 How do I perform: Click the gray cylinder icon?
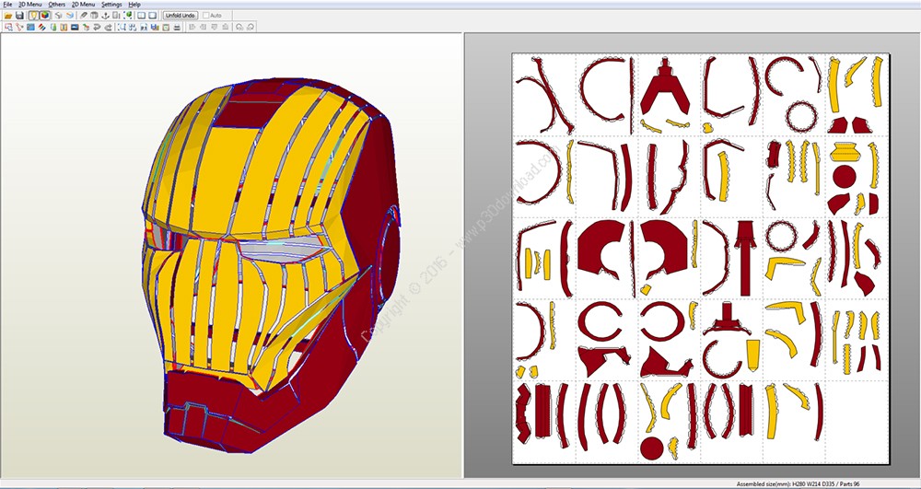(x=94, y=16)
